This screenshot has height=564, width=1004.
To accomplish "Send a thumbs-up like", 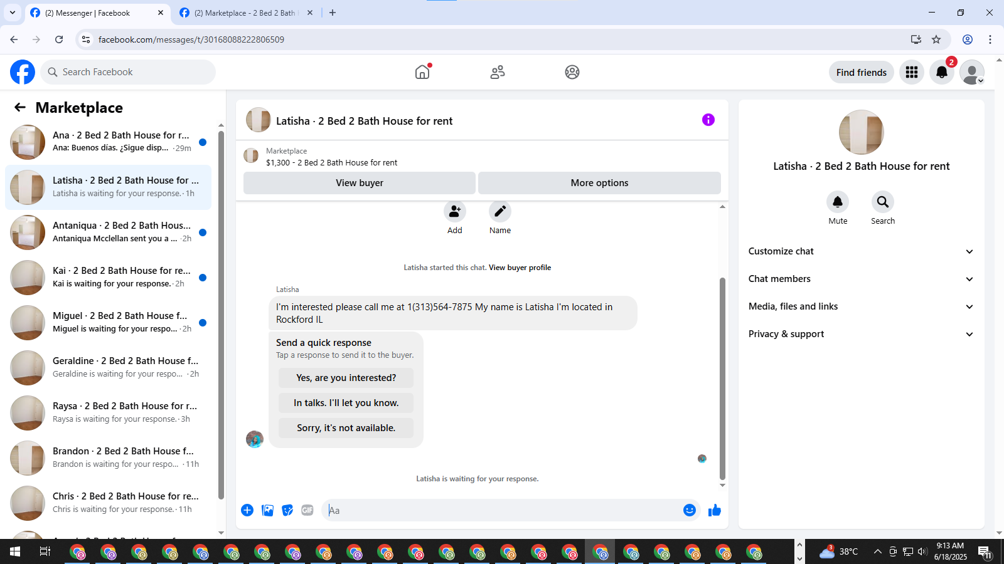I will tap(715, 510).
